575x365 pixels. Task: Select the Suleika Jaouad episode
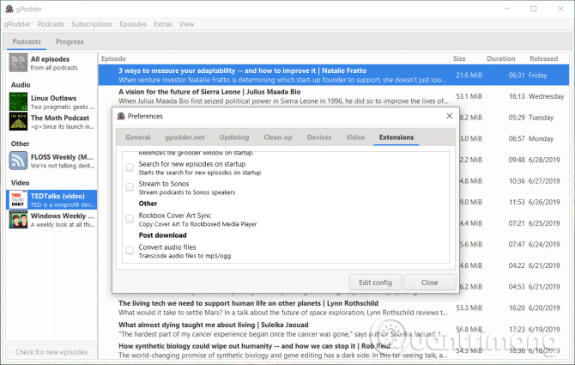334,330
